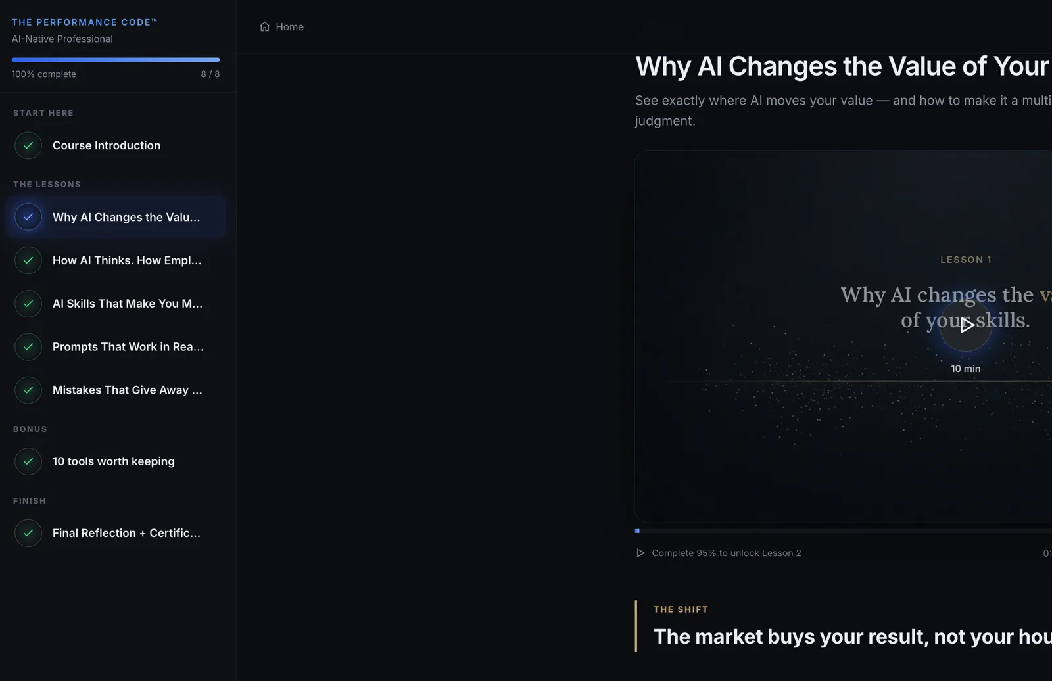
Task: Click checkmark icon of Why AI Changes lesson
Action: click(28, 217)
